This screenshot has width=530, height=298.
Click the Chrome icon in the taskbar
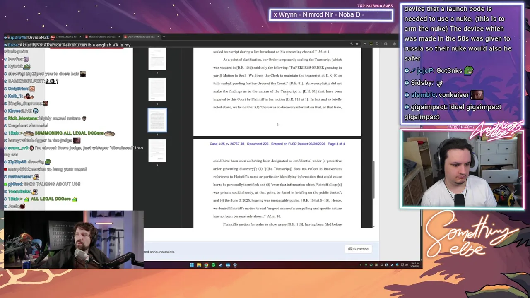coord(206,265)
